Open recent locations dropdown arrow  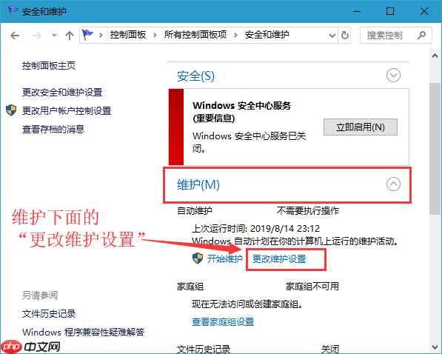point(54,36)
